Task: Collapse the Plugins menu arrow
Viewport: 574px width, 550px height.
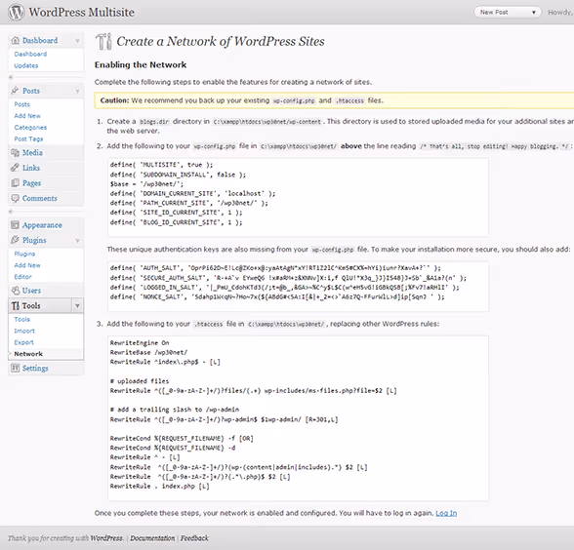Action: [x=77, y=240]
